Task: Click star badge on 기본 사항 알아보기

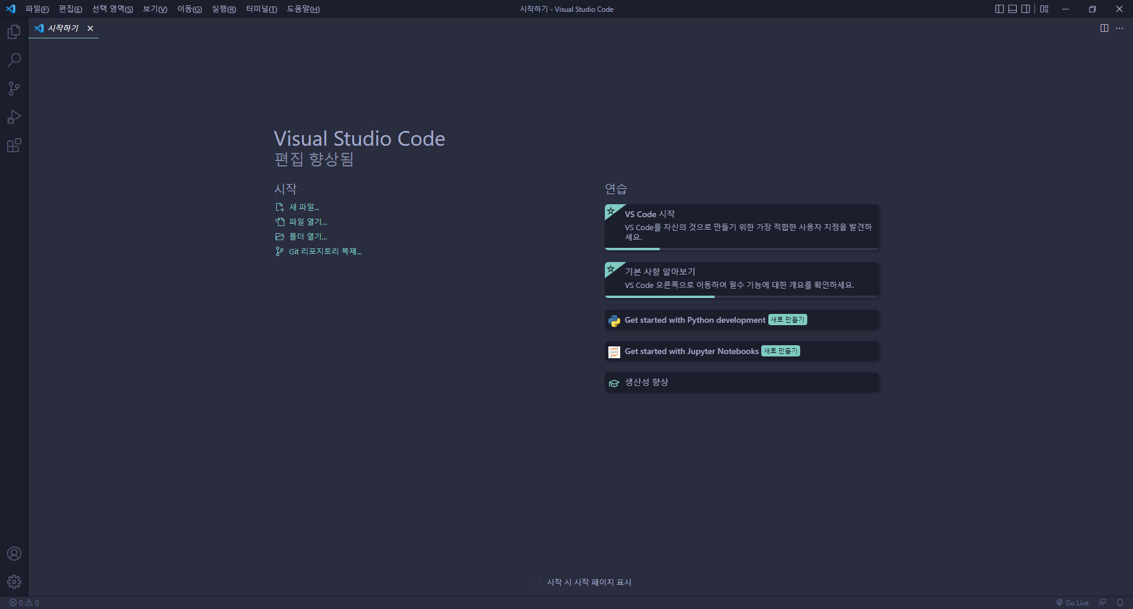Action: (611, 269)
